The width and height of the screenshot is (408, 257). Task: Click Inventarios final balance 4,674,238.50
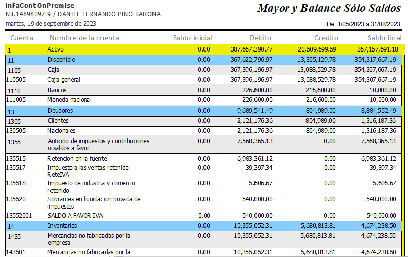(x=378, y=226)
